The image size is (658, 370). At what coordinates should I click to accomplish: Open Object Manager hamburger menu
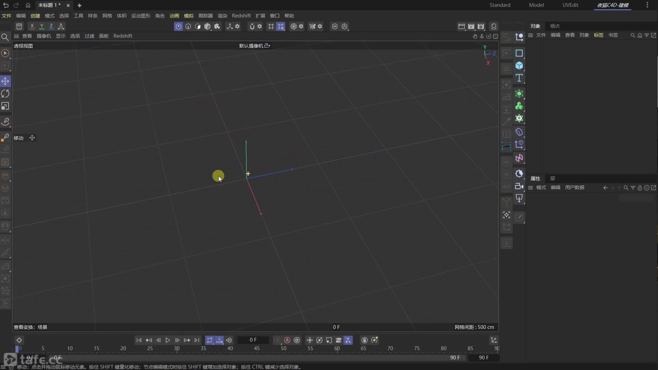pos(531,35)
